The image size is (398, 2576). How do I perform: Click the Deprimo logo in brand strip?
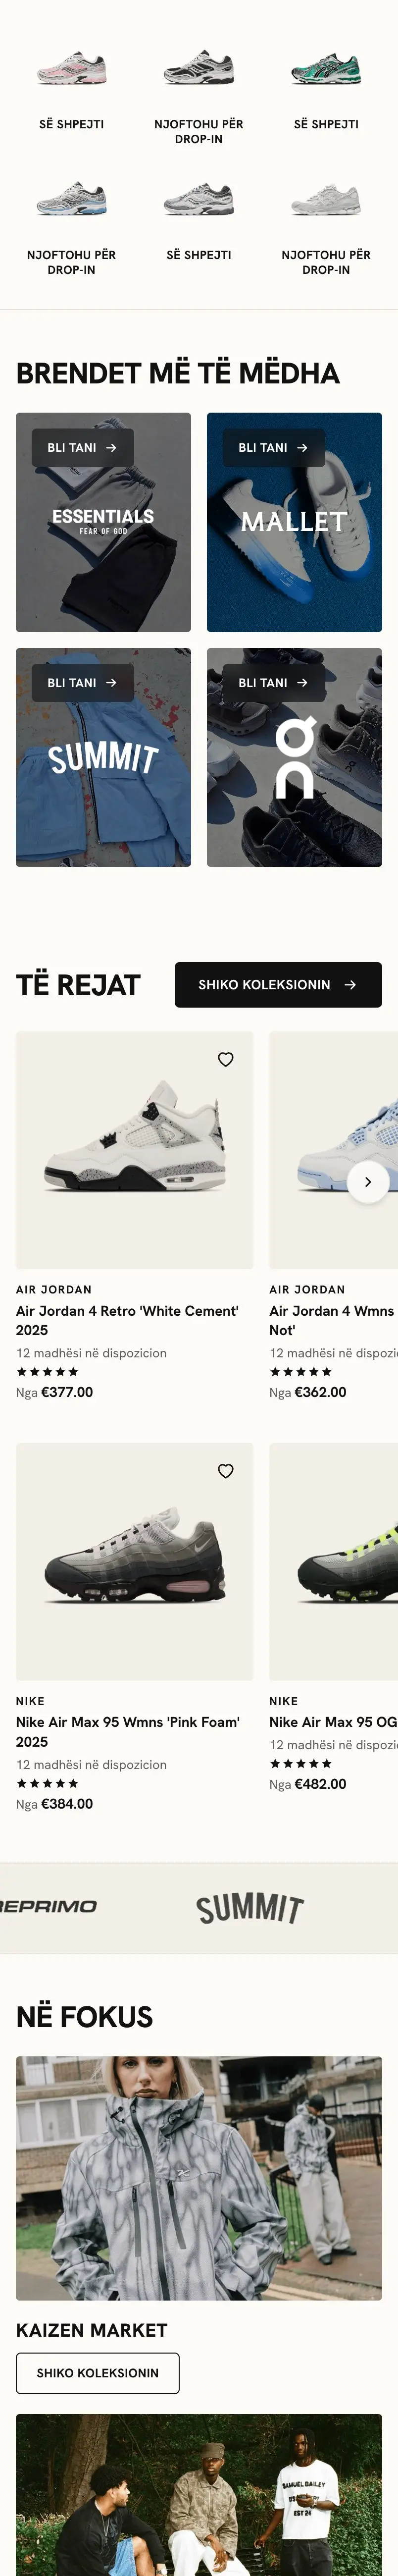48,1907
